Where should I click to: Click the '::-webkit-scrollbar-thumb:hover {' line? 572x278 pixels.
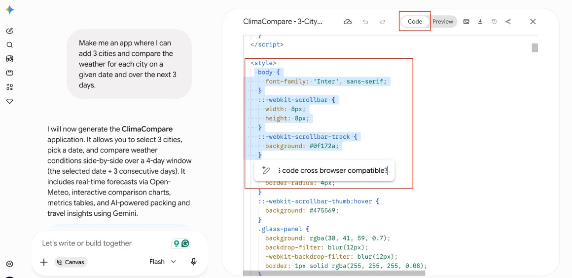point(319,201)
